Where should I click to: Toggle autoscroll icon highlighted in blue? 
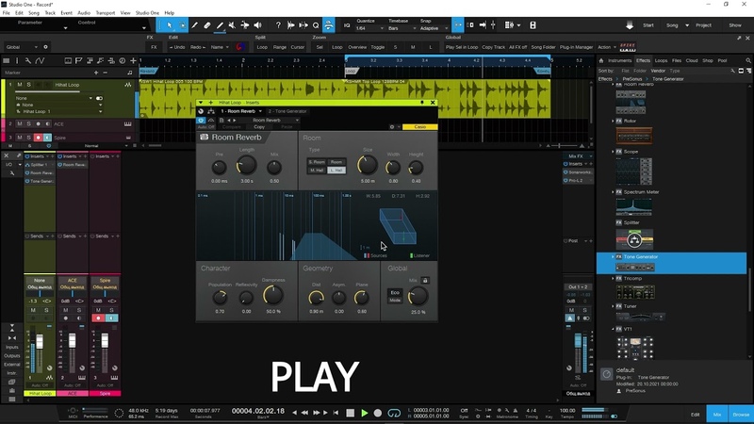click(328, 25)
